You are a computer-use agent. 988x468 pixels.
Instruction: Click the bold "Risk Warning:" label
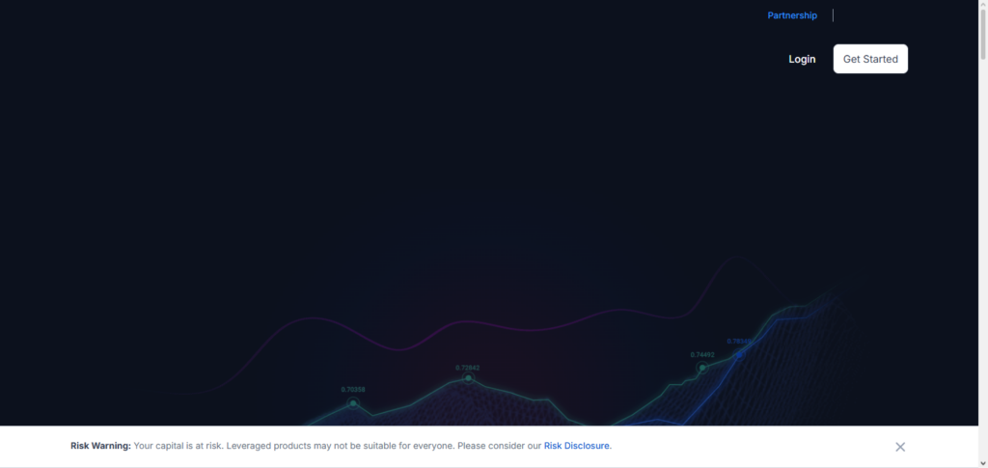[100, 446]
